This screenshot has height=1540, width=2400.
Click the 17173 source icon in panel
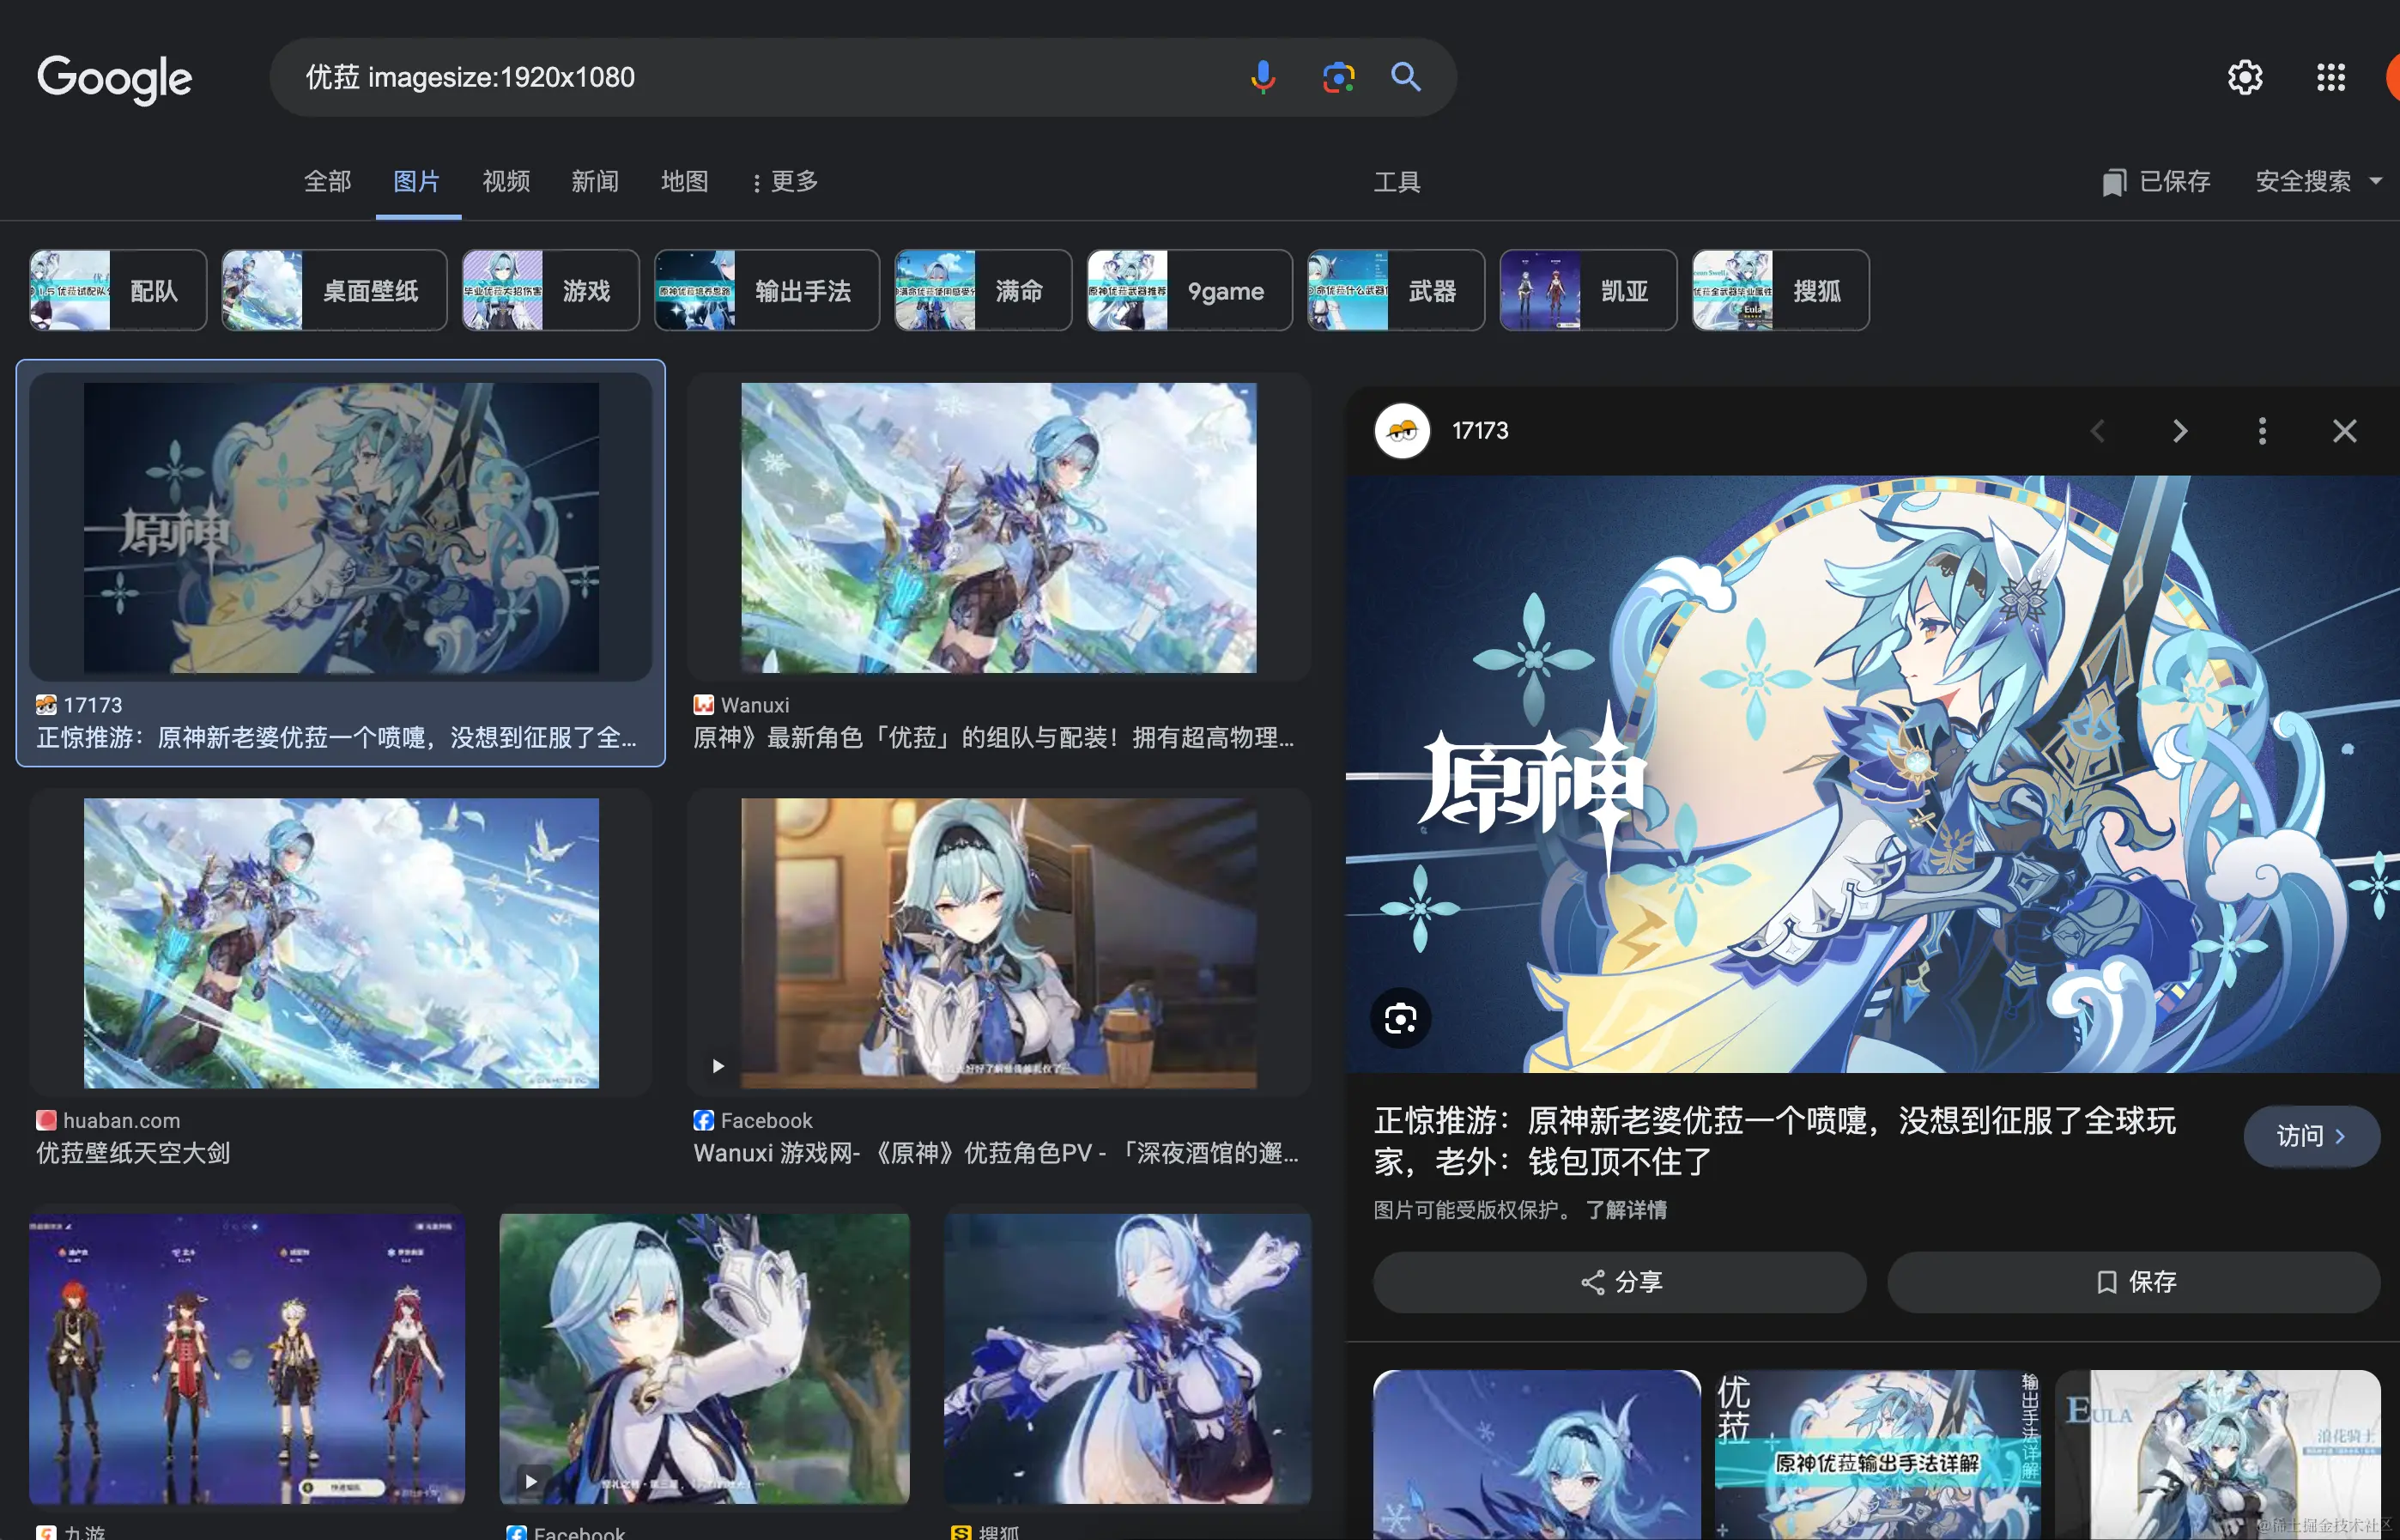(1402, 431)
